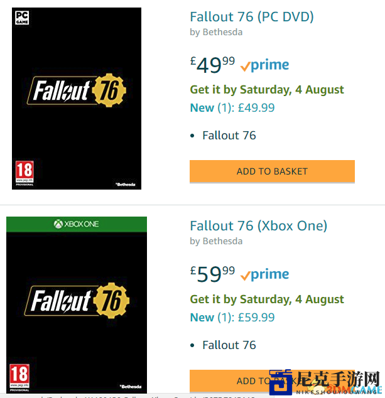385x398 pixels.
Task: Click the Xbox One Fallout 76 cover image
Action: point(77,305)
